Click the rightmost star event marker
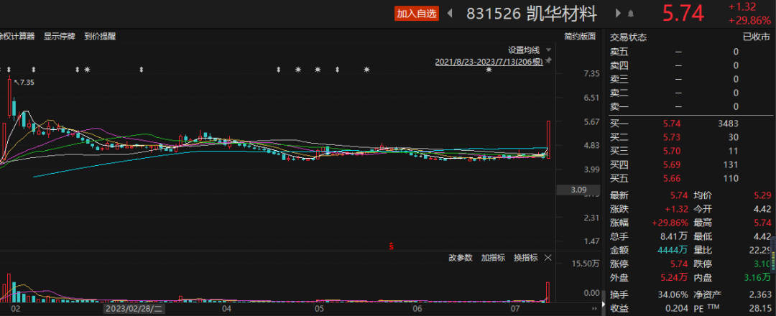 (x=489, y=70)
